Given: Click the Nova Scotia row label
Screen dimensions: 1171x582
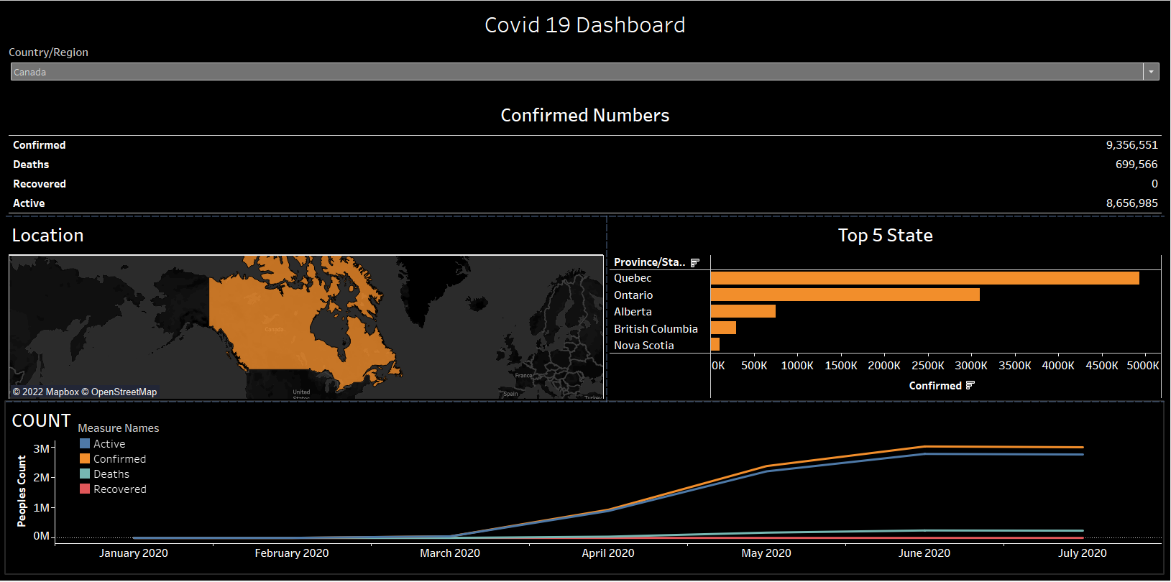Looking at the screenshot, I should point(644,346).
